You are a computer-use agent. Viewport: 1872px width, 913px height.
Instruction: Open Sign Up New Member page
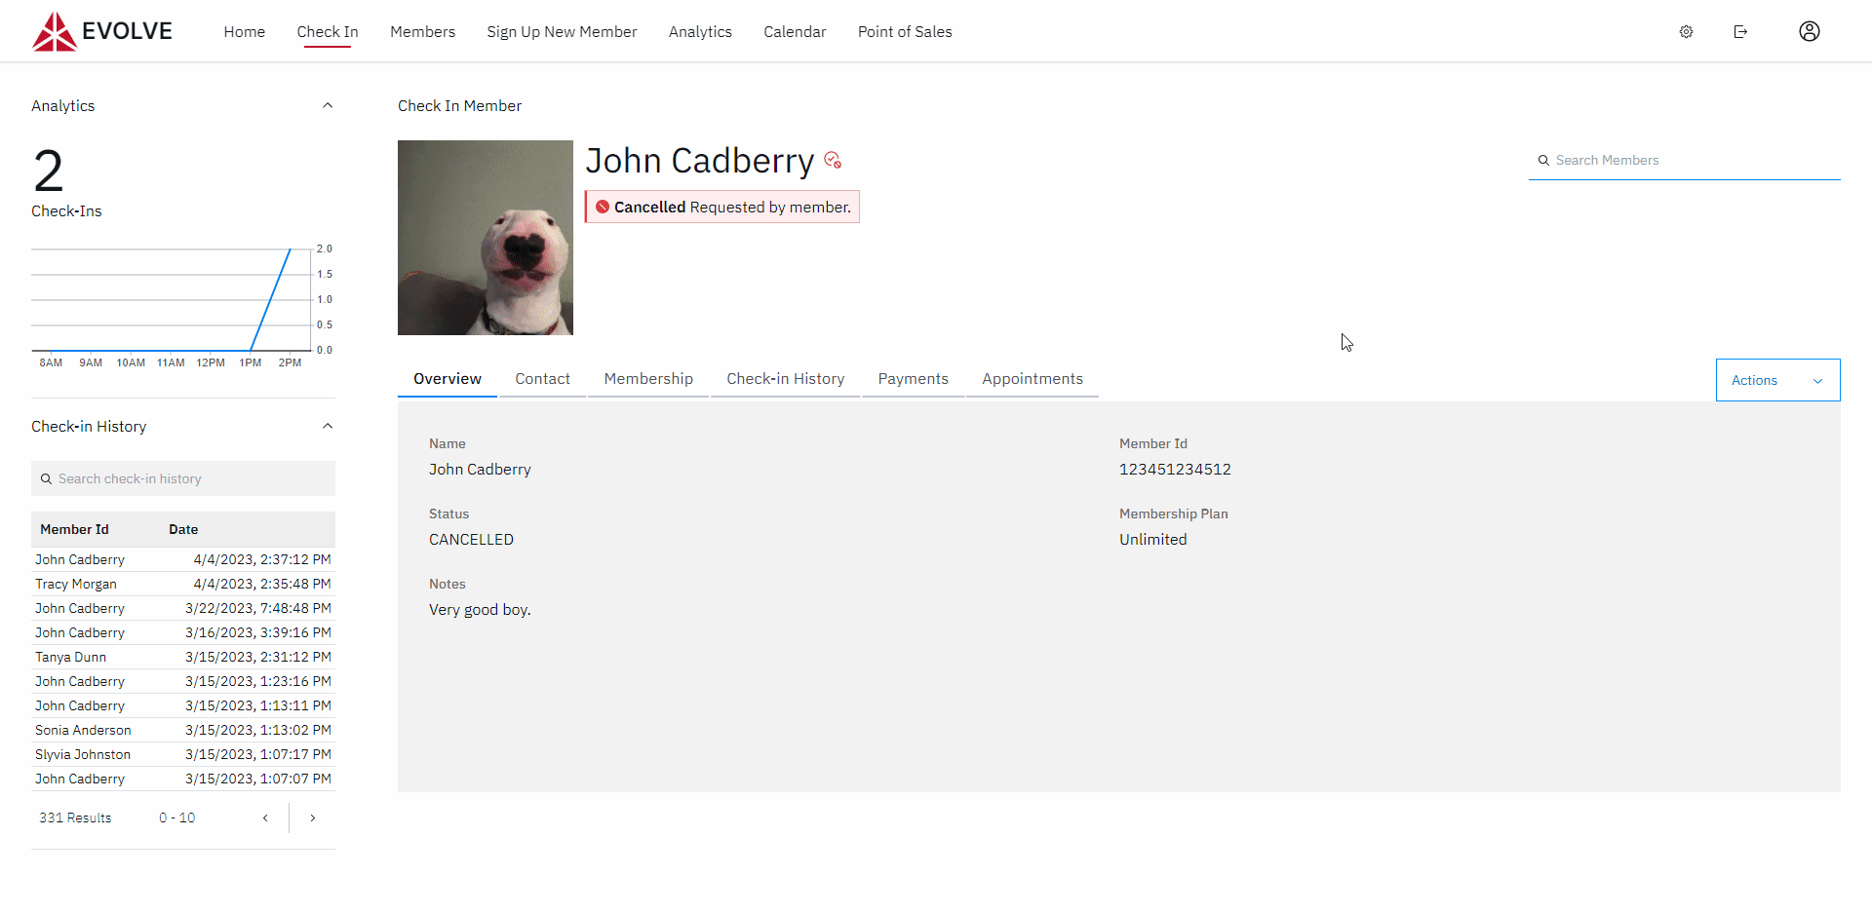[x=562, y=31]
